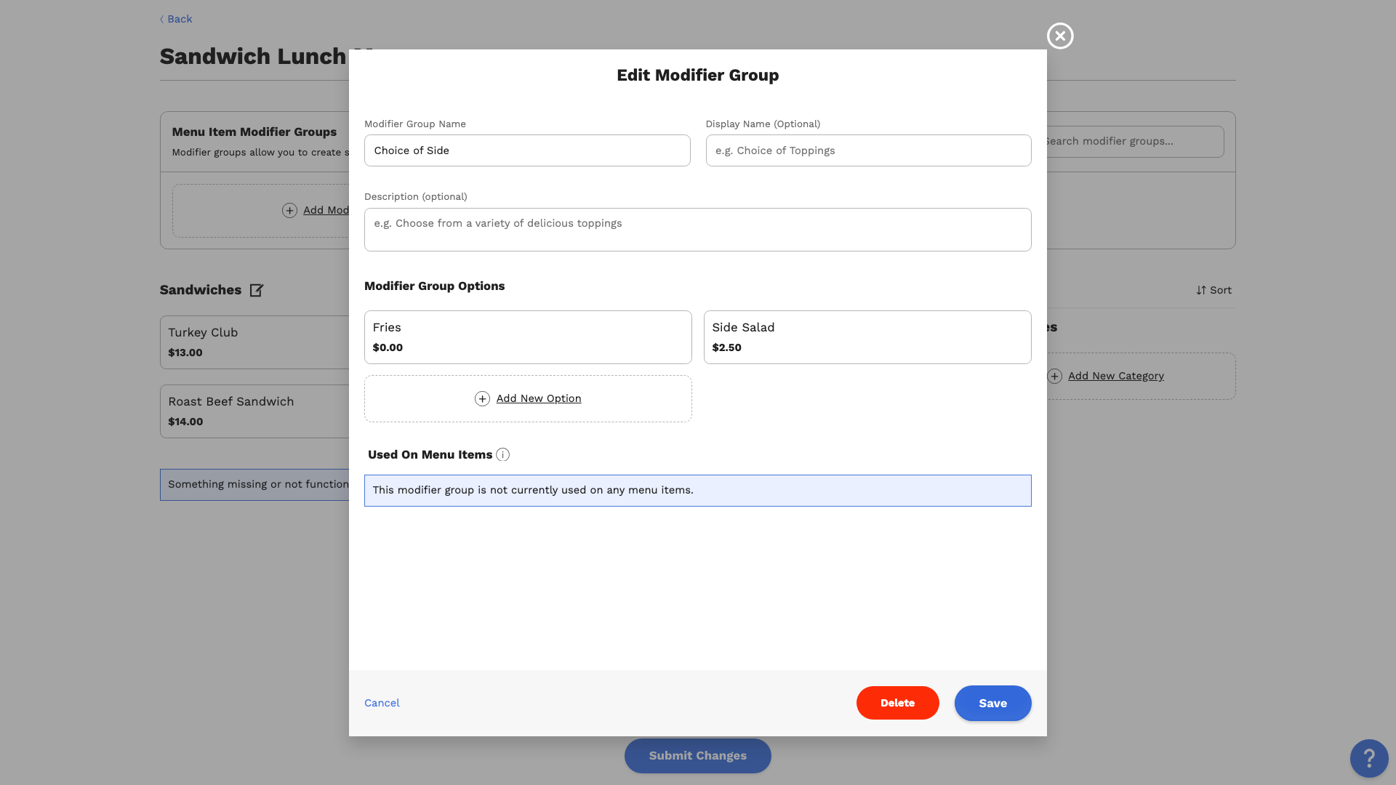
Task: Click the 'Something missing or not function' notice
Action: pos(254,485)
